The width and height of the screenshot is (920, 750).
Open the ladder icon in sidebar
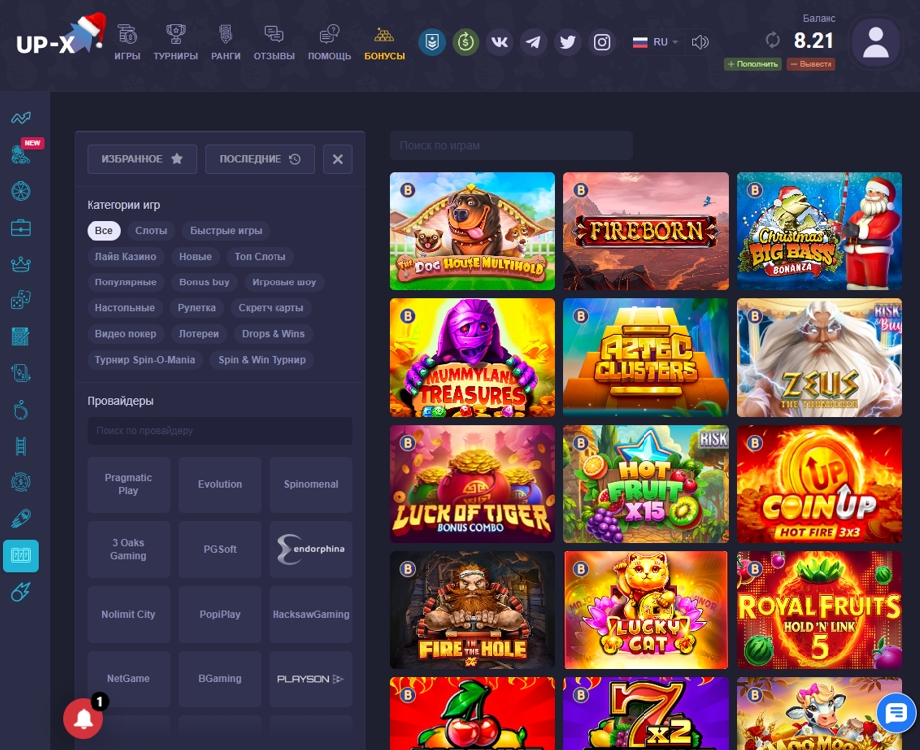click(x=21, y=446)
